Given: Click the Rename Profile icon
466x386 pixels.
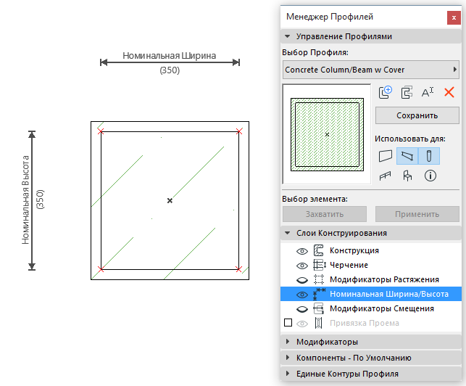Looking at the screenshot, I should pos(428,92).
